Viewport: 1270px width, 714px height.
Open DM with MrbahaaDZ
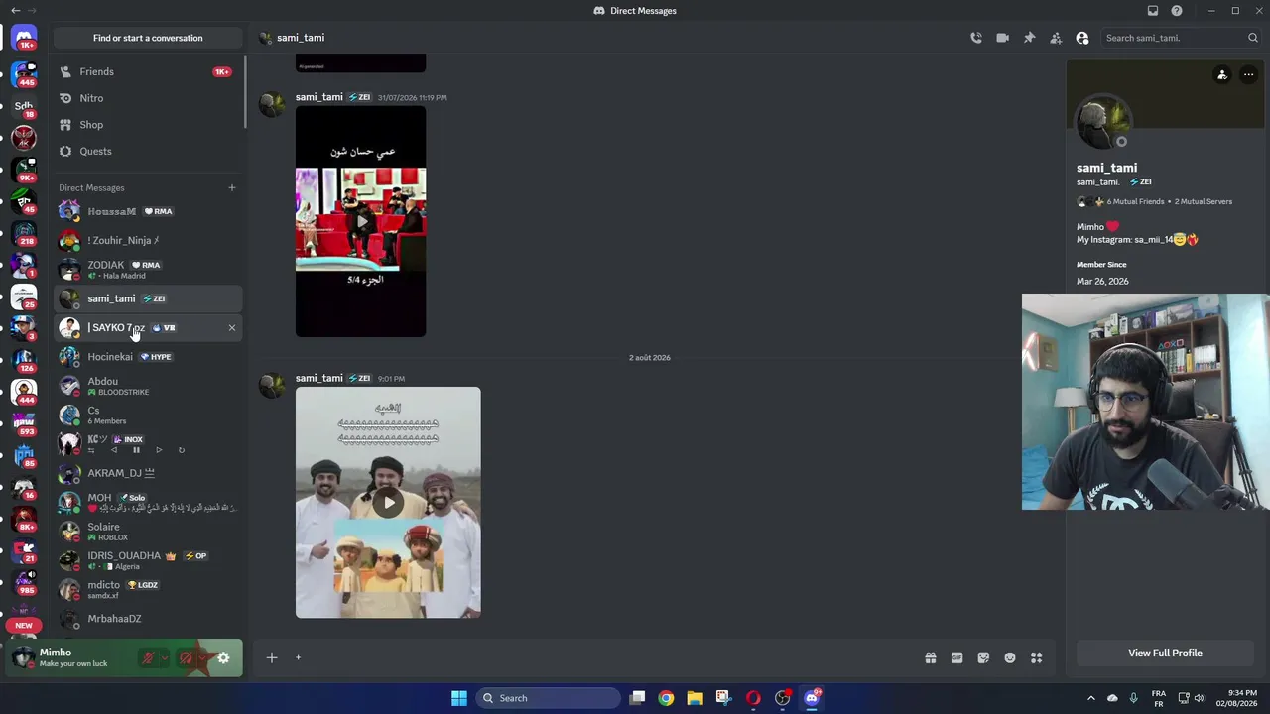click(x=148, y=619)
